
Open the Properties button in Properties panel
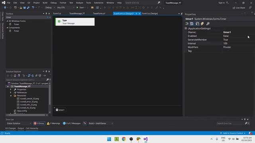click(197, 24)
